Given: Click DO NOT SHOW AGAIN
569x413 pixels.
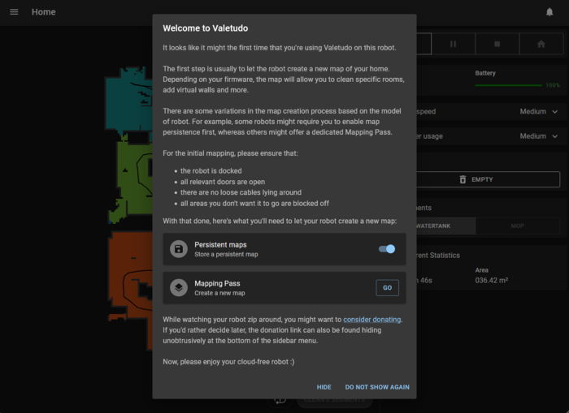Looking at the screenshot, I should point(377,387).
